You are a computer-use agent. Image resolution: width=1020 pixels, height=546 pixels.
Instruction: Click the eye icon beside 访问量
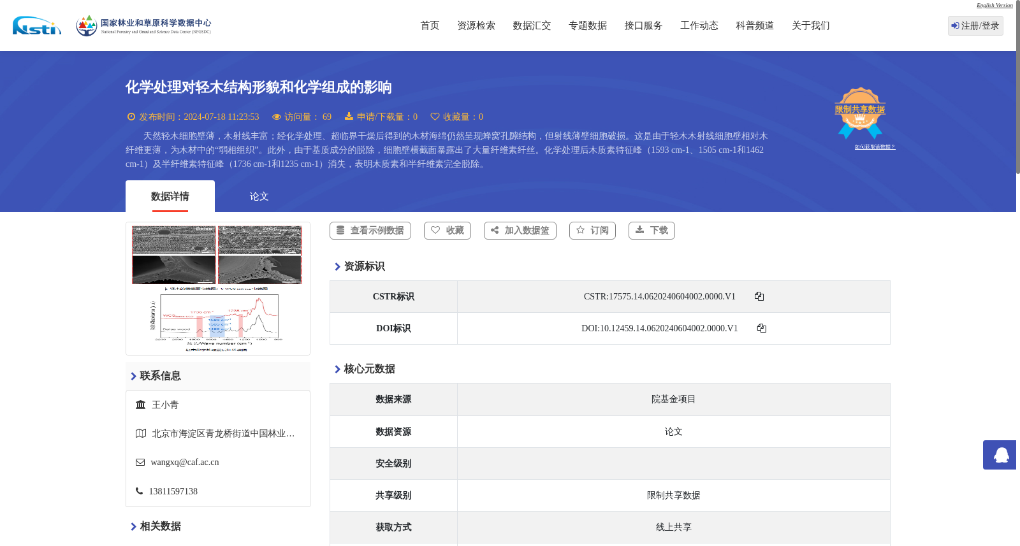click(x=277, y=117)
